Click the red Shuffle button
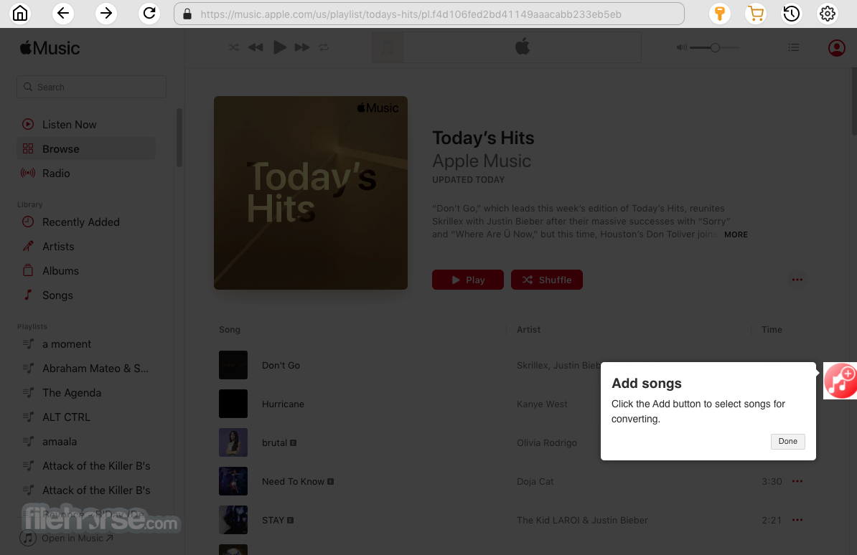Screen dimensions: 857x555 coord(546,280)
